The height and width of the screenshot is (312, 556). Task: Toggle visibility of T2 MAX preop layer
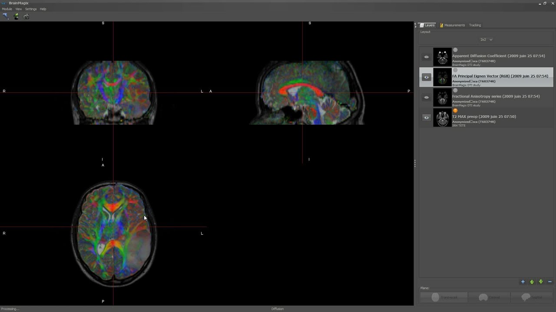[x=426, y=117]
